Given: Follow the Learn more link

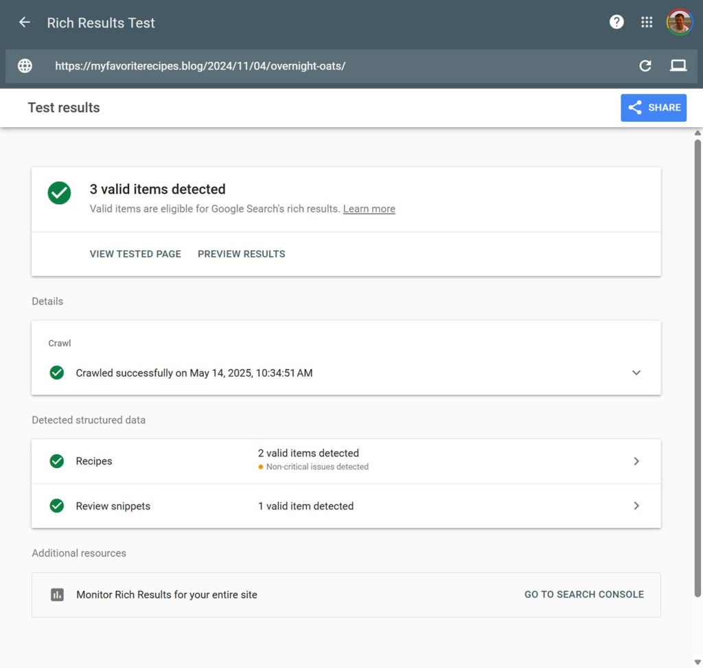Looking at the screenshot, I should [x=369, y=209].
